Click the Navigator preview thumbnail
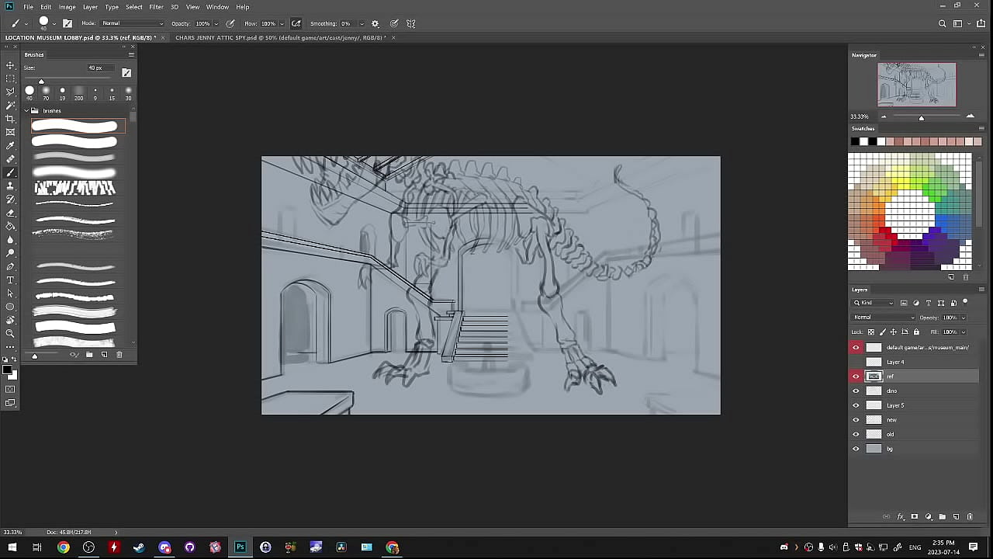 [917, 84]
